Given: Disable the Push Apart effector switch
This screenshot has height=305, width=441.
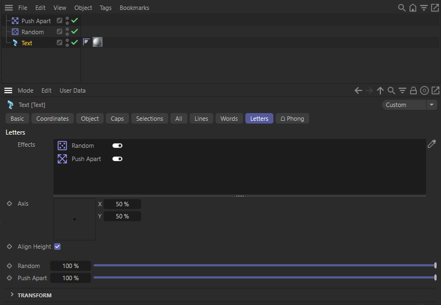Looking at the screenshot, I should tap(117, 159).
